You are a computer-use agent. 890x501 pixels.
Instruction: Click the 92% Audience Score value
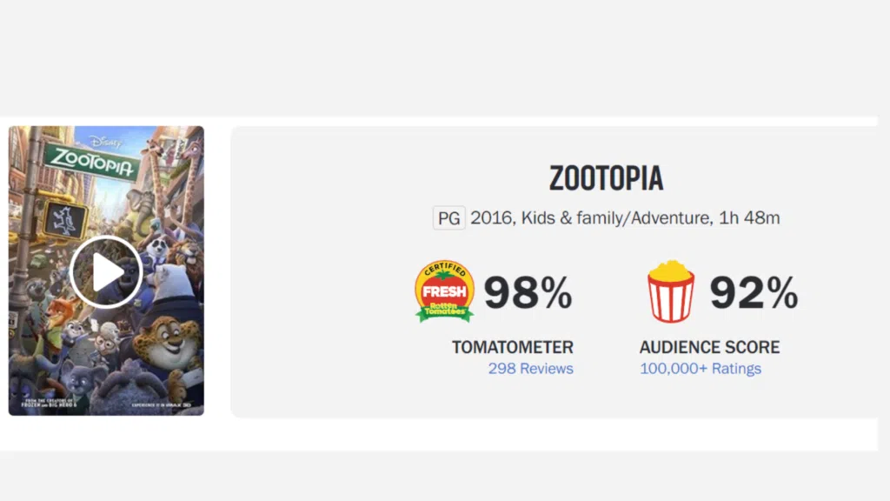click(x=754, y=292)
